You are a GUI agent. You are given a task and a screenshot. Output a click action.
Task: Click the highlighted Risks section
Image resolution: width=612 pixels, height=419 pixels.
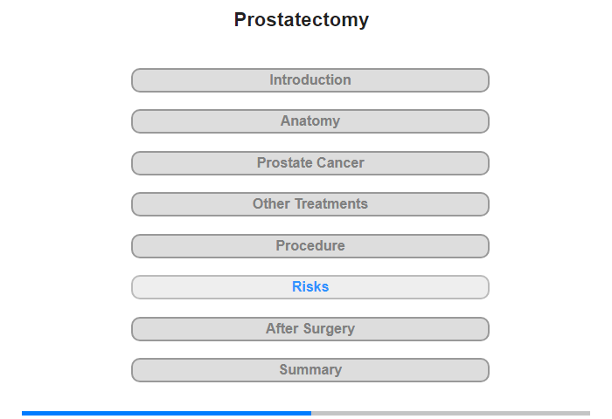309,287
